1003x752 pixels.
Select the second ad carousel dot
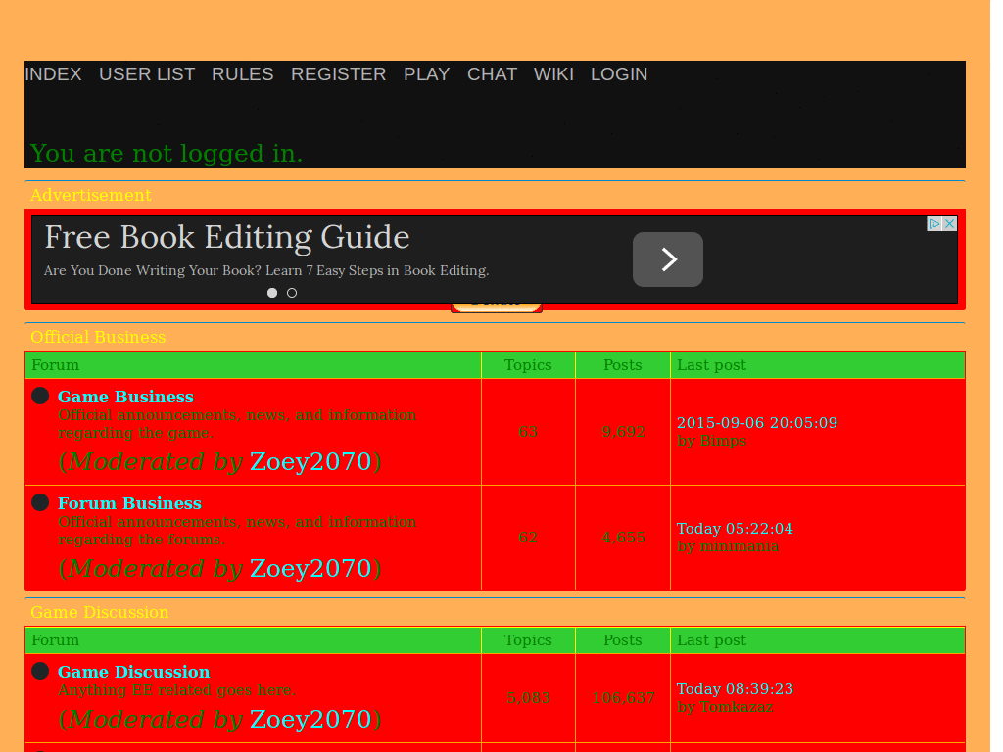point(292,293)
